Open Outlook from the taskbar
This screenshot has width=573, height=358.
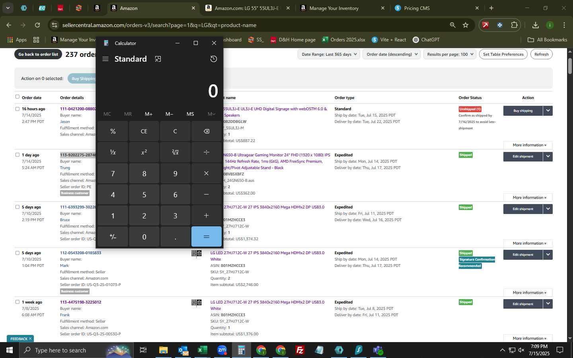183,350
